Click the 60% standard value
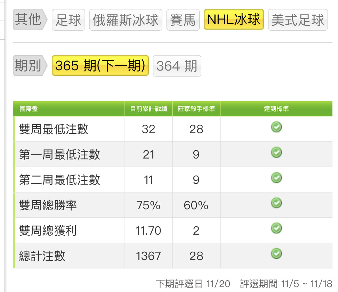The image size is (338, 292). (196, 205)
